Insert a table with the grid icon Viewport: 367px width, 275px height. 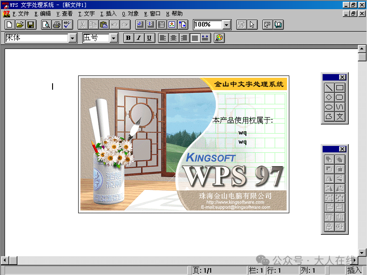pos(161,25)
